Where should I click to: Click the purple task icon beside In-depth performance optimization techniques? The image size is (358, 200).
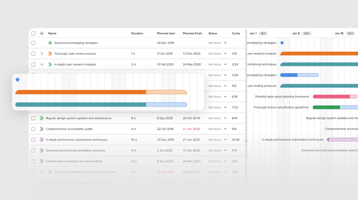pyautogui.click(x=42, y=140)
